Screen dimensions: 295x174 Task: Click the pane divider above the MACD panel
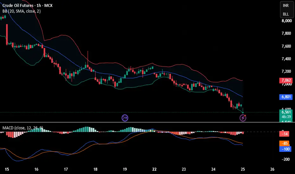(x=147, y=122)
